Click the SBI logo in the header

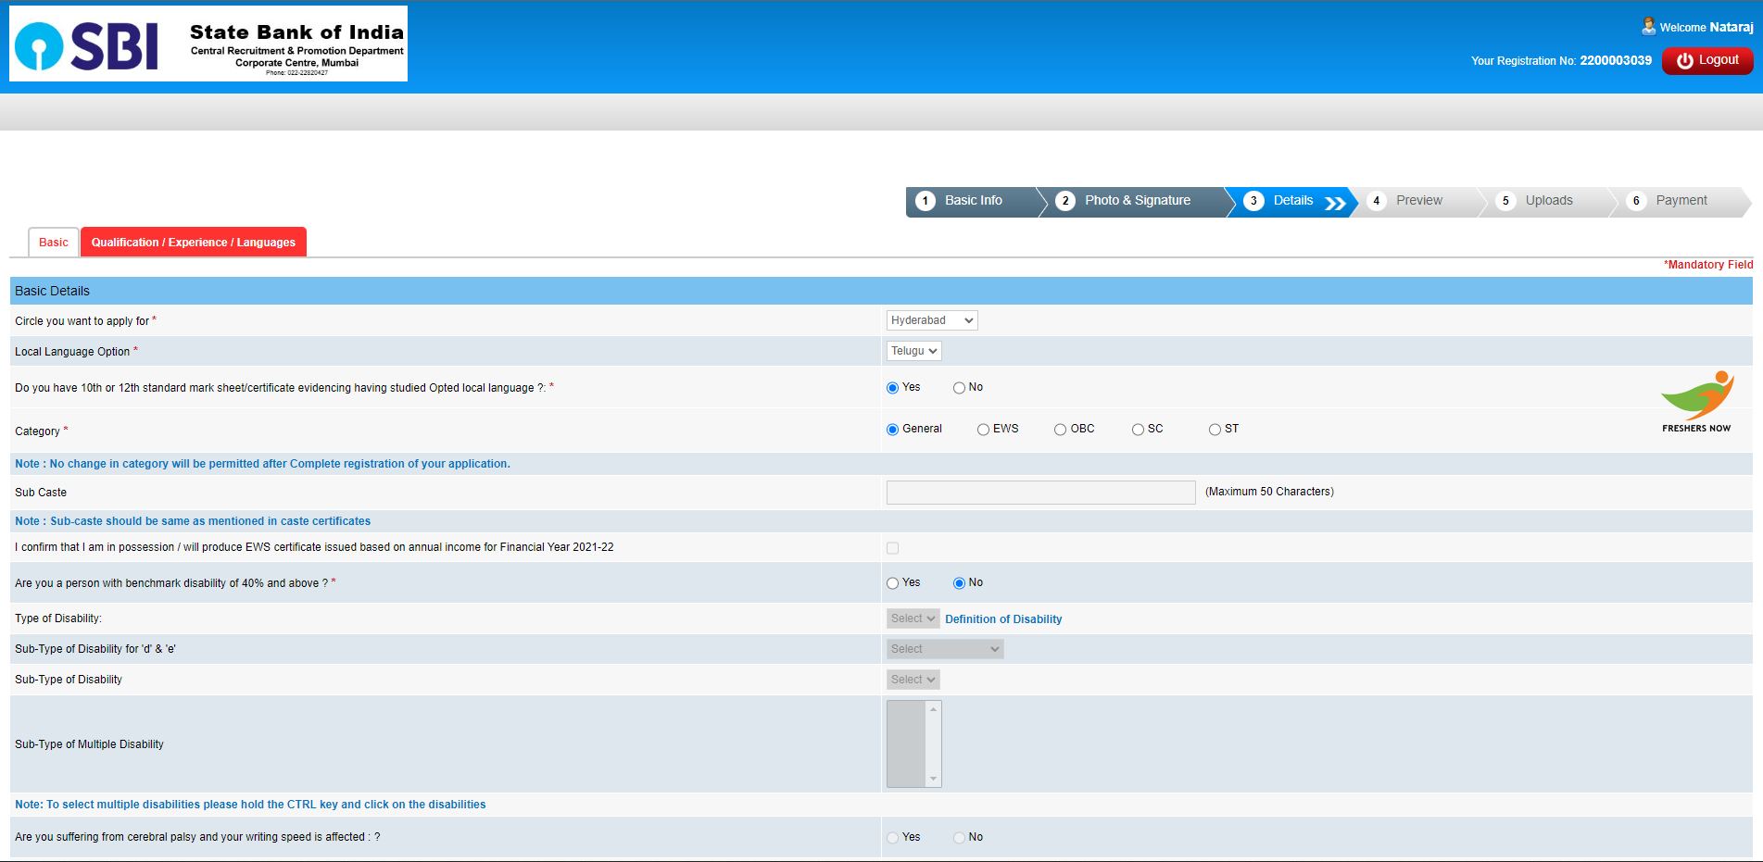(x=208, y=44)
